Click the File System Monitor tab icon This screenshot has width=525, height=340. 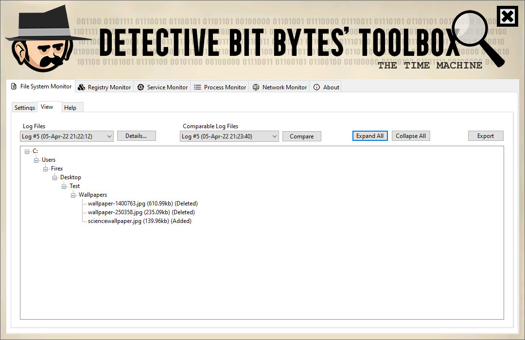14,86
